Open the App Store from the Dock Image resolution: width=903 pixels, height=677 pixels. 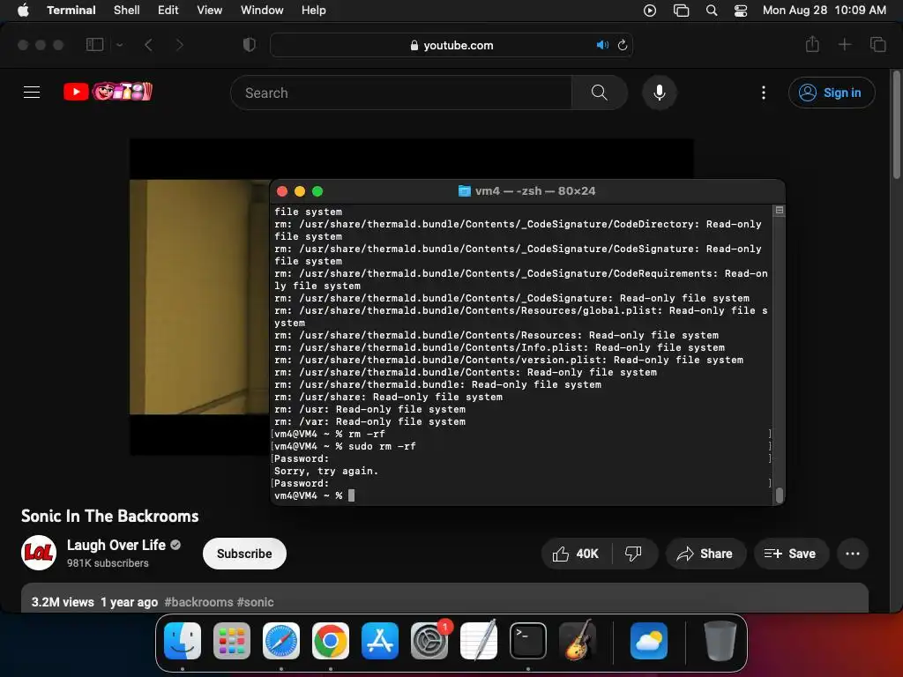[380, 641]
